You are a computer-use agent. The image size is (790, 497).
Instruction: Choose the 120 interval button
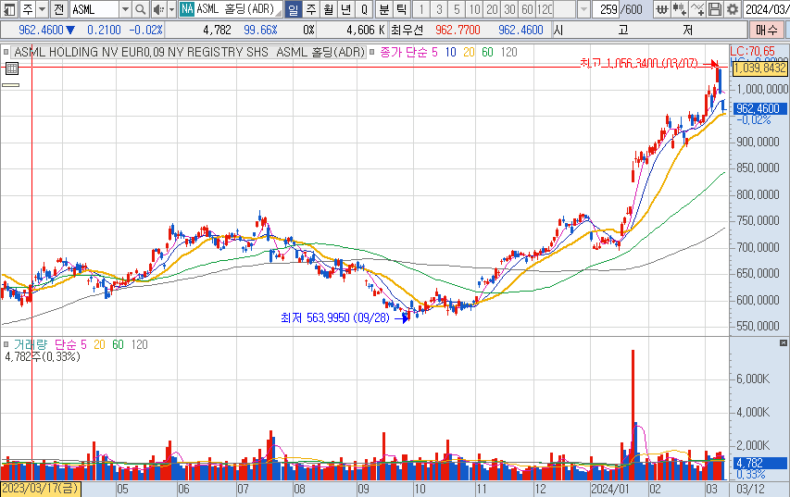(545, 9)
